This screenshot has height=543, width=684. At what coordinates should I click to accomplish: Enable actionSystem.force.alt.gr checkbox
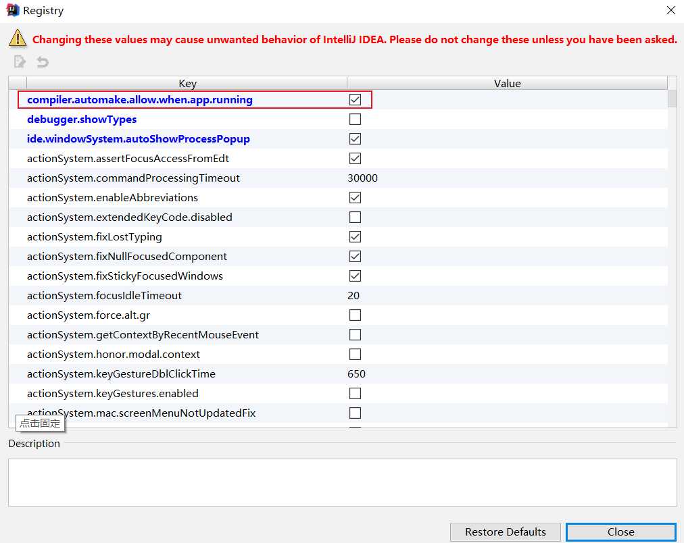(355, 315)
